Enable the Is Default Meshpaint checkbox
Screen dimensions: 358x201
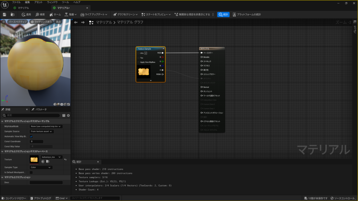[x=31, y=172]
